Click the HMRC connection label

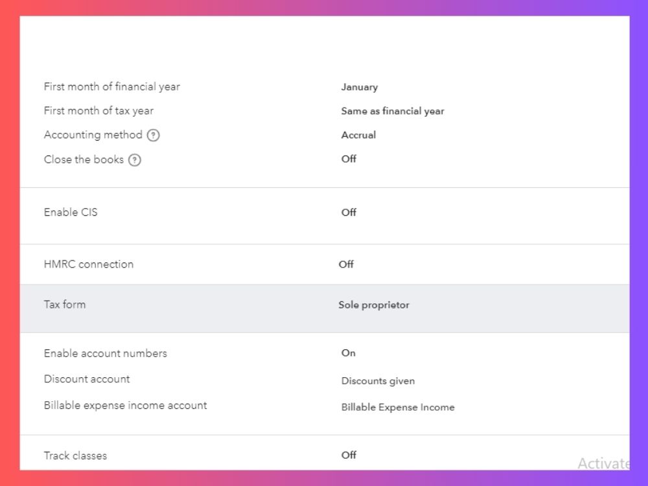coord(88,264)
